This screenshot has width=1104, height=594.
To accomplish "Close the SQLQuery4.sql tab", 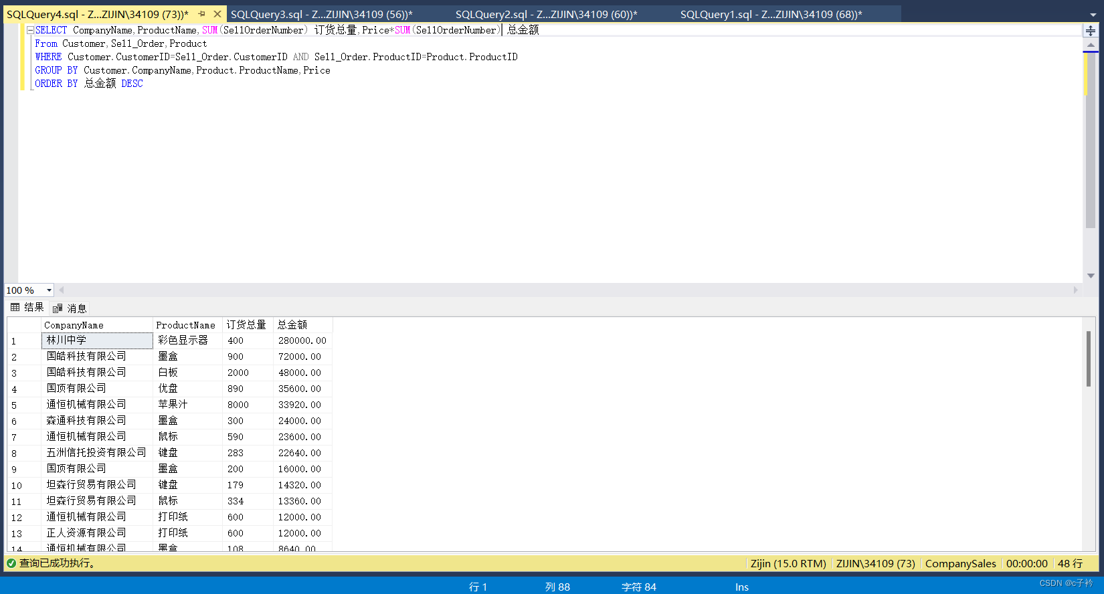I will [x=217, y=14].
